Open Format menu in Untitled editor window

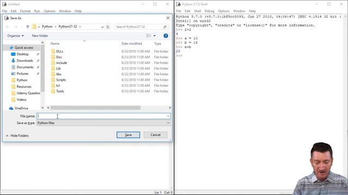point(25,11)
